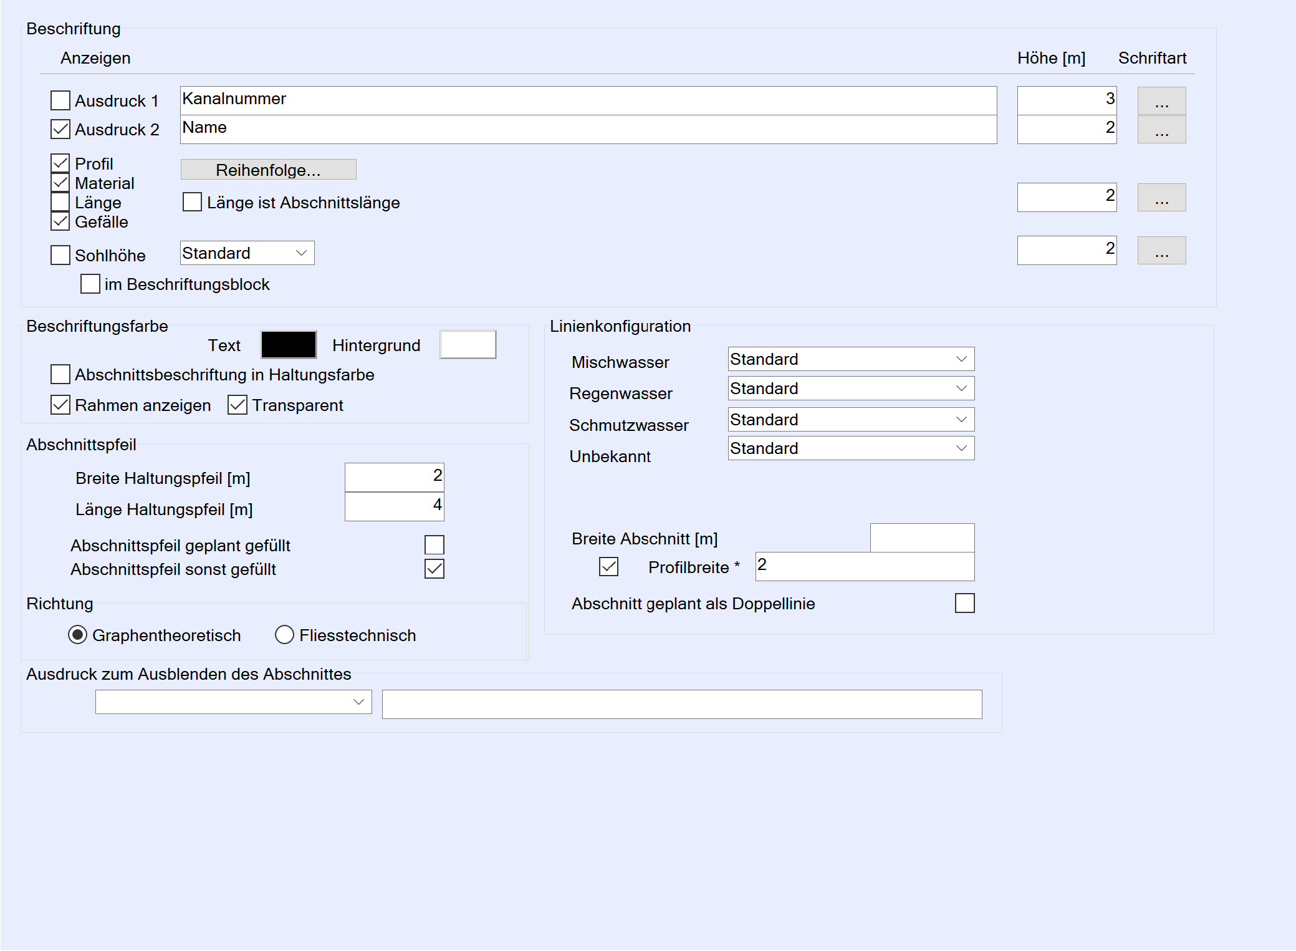The width and height of the screenshot is (1296, 951).
Task: Open font dialog for Ausdruck 2 row
Action: [x=1161, y=130]
